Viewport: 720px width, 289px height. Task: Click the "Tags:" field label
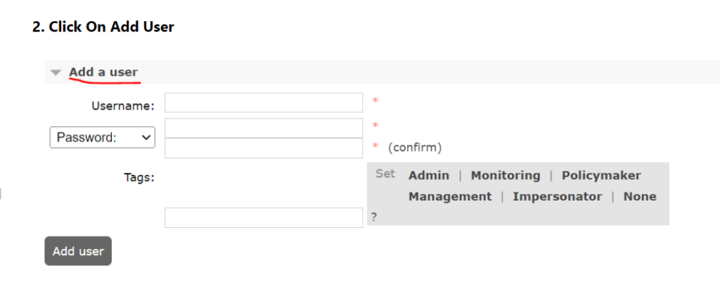point(139,177)
